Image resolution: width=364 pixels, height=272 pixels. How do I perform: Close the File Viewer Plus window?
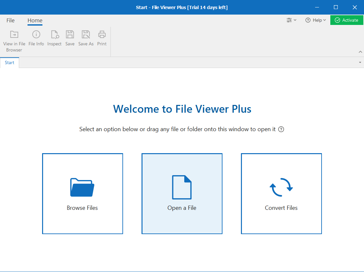[355, 7]
